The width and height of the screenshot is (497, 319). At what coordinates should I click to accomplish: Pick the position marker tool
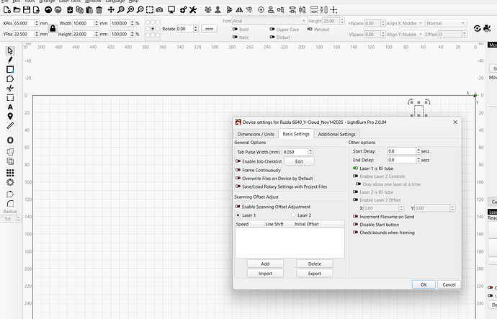(x=10, y=116)
